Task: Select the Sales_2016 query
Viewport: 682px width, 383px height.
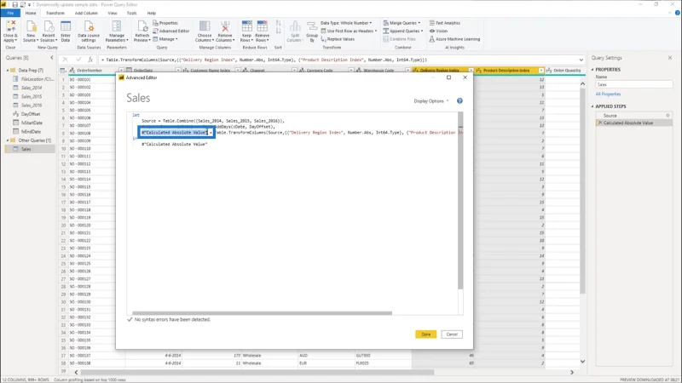Action: (32, 105)
